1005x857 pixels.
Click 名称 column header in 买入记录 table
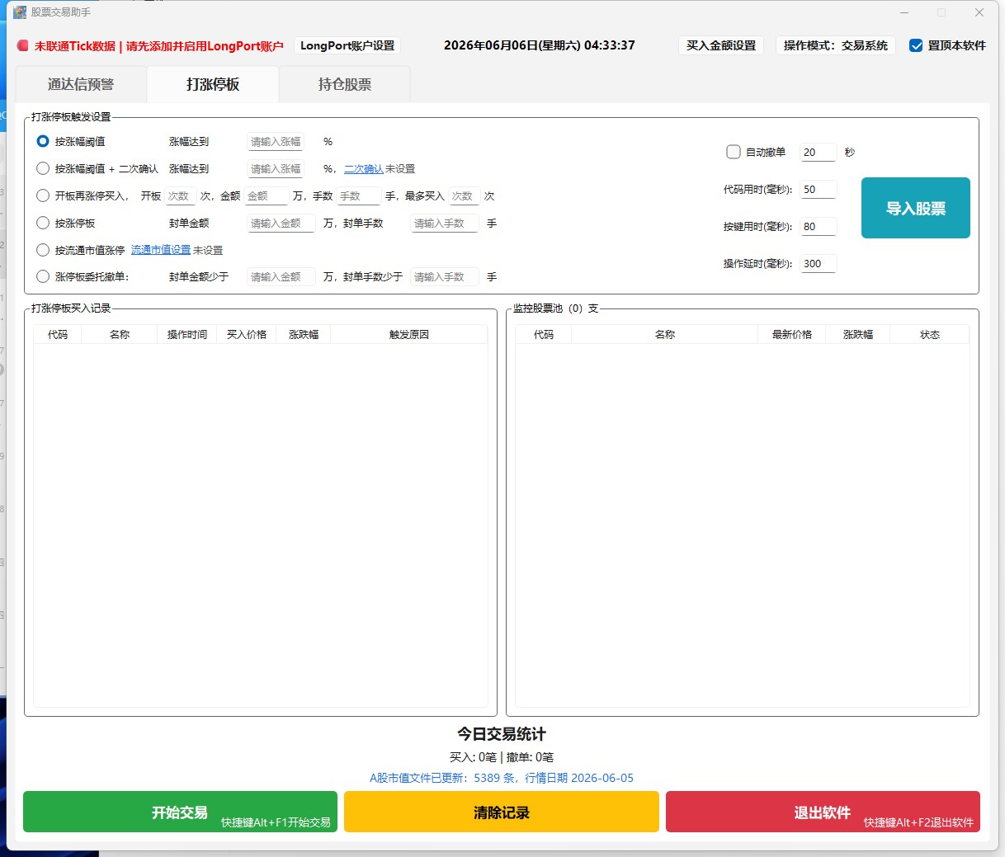coord(120,334)
